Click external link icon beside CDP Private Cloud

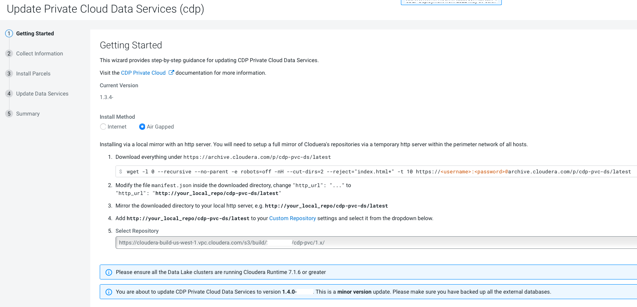(x=171, y=73)
